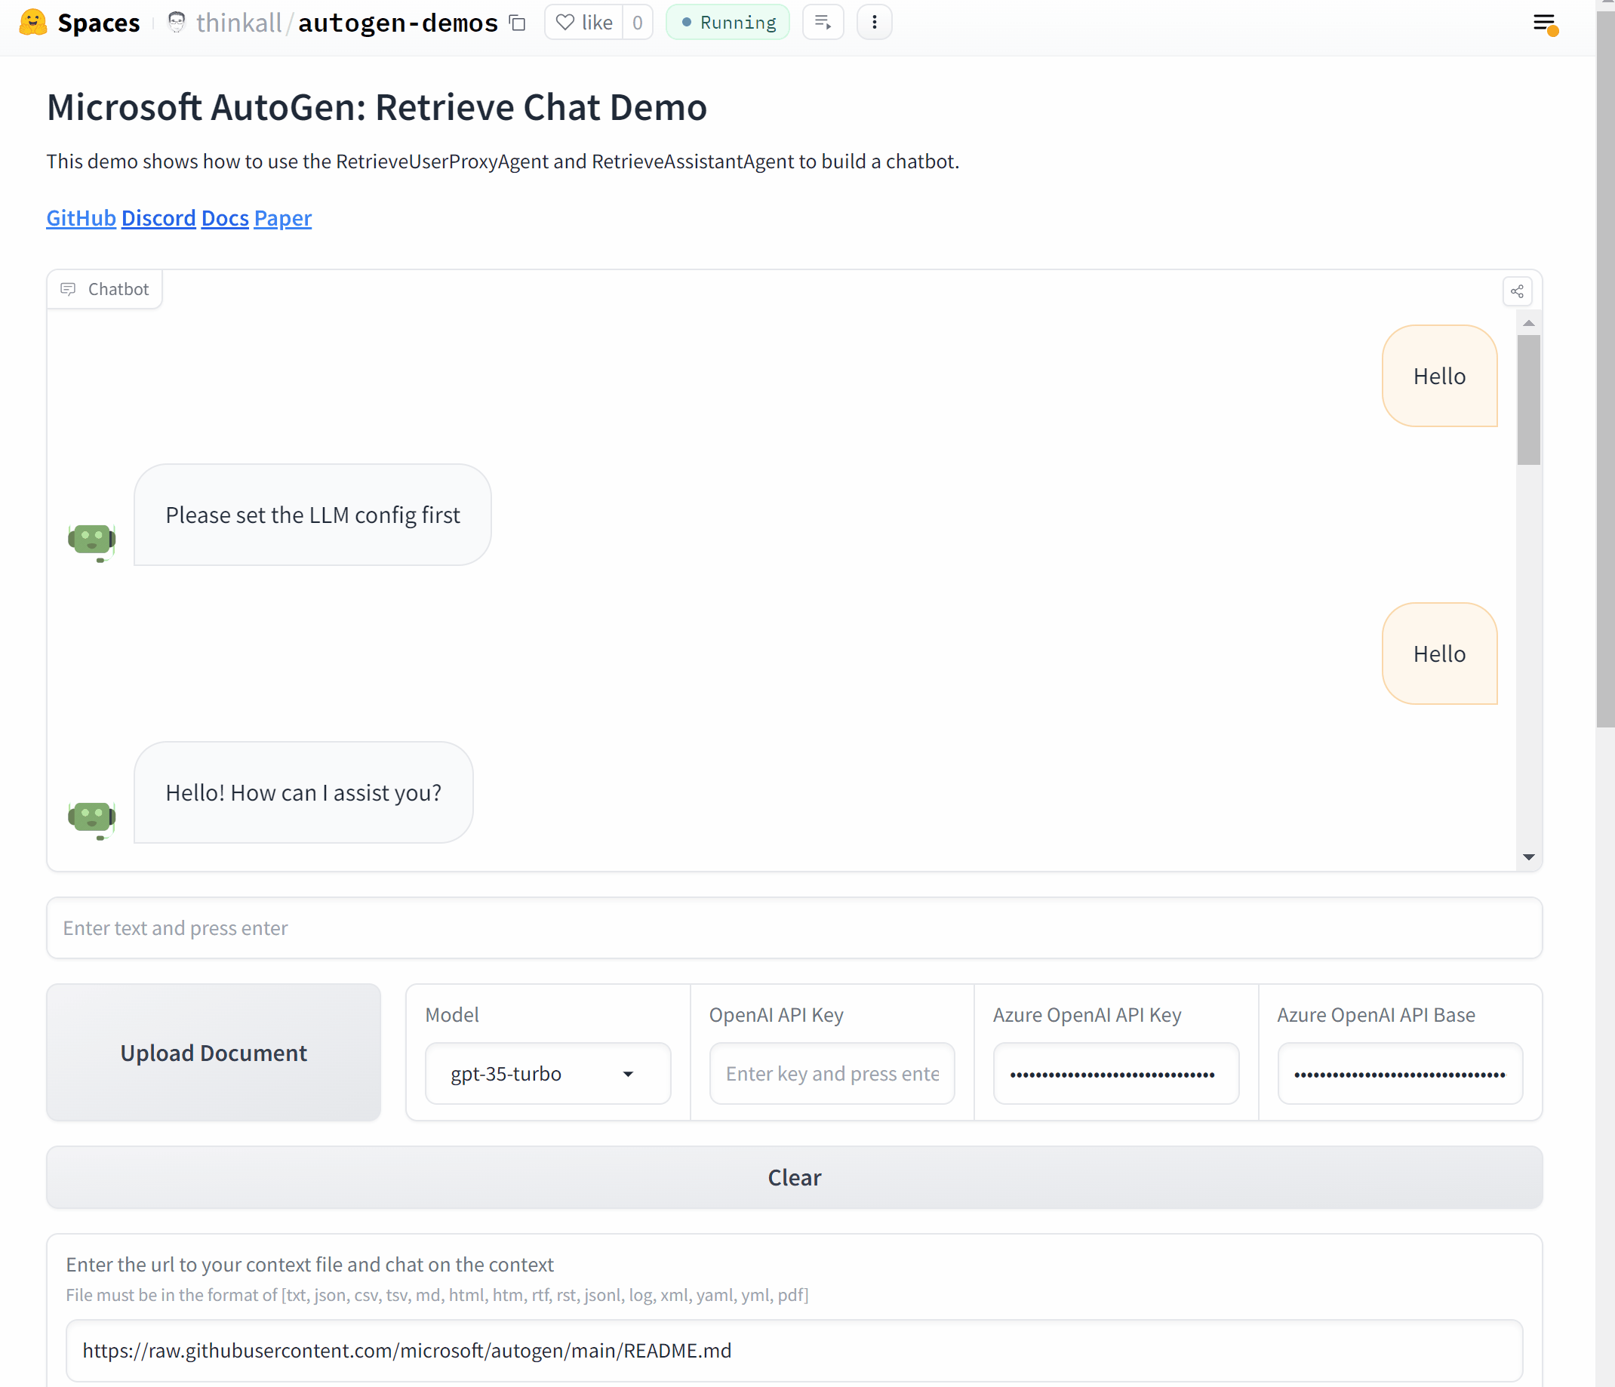
Task: Click the share icon in chatbot panel
Action: click(1518, 290)
